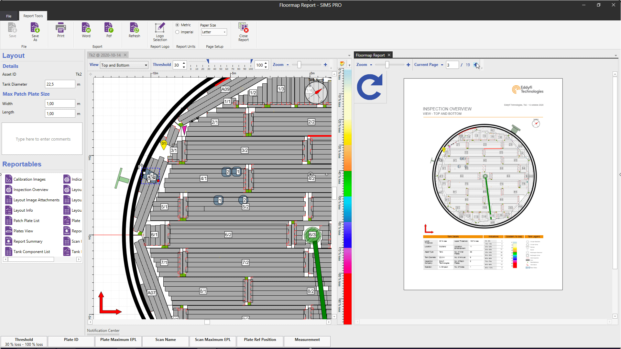Export report to Pdf
The width and height of the screenshot is (621, 349).
[109, 30]
